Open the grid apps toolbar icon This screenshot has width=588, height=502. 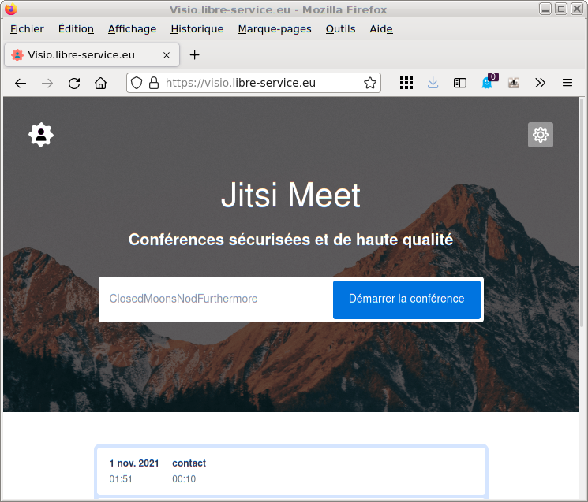(406, 83)
